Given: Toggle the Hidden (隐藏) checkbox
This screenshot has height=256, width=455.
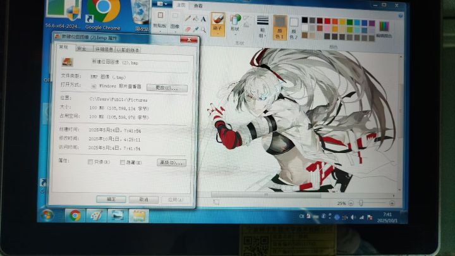Looking at the screenshot, I should click(x=123, y=162).
